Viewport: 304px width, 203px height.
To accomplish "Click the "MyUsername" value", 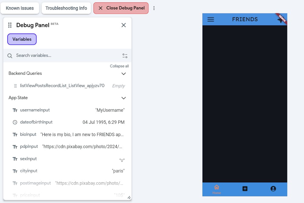I will coord(110,110).
